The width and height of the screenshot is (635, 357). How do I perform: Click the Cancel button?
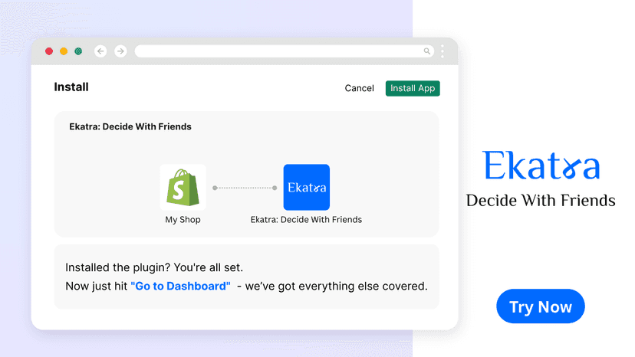coord(359,88)
